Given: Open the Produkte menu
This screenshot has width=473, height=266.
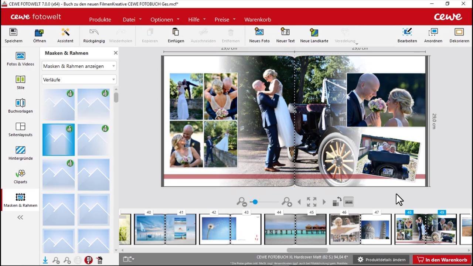Looking at the screenshot, I should pos(100,20).
